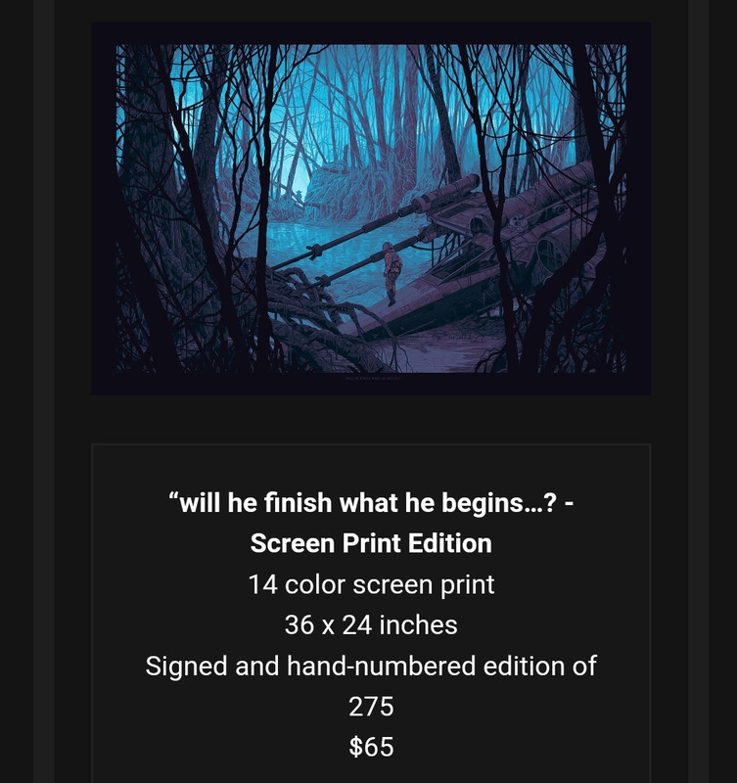The width and height of the screenshot is (737, 783).
Task: Click the edition size number 275
Action: click(371, 707)
